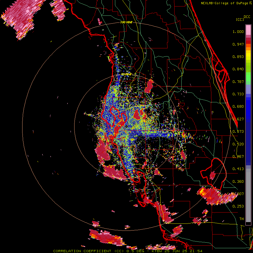Pick the bright green segment of the color bar
Screen dimensions: 253x253
[x=248, y=77]
